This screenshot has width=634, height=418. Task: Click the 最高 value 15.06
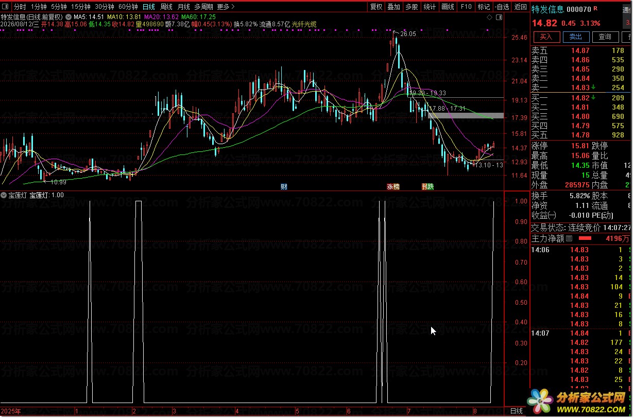[580, 155]
